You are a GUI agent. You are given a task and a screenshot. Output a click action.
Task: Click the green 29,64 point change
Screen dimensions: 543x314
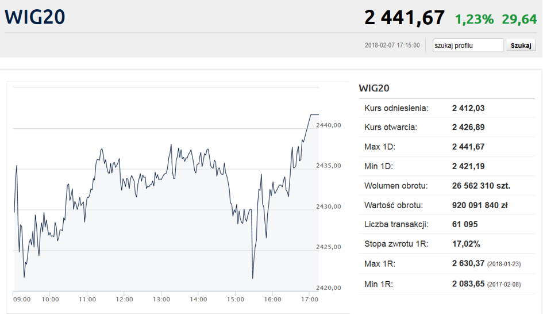point(519,19)
